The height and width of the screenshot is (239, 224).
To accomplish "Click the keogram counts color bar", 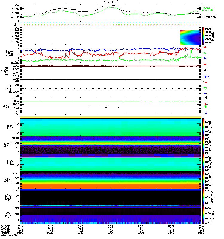I will click(203, 36).
